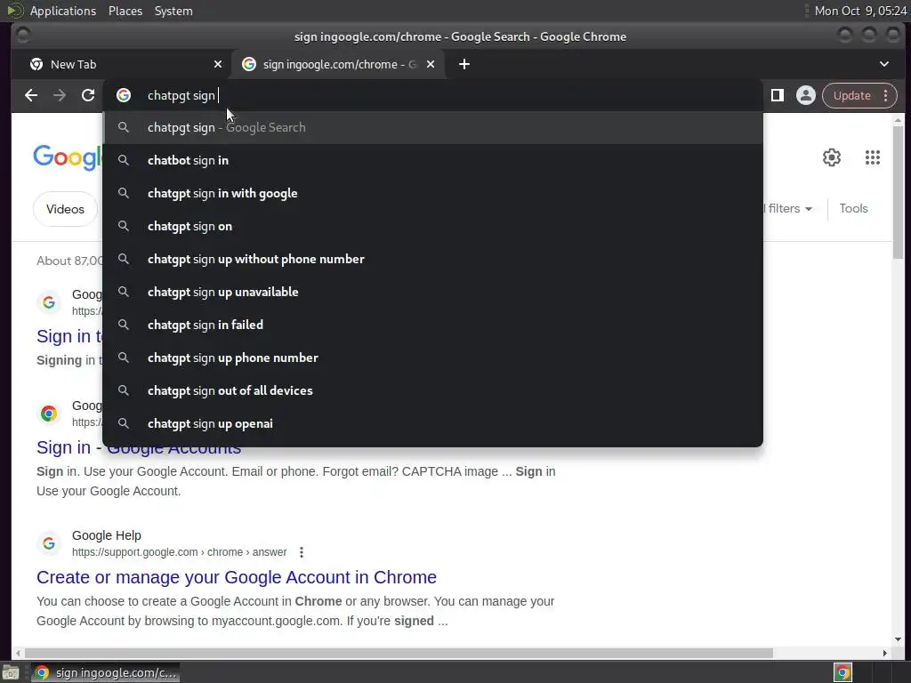Open the Tools search option
Screen dimensions: 911x683
click(853, 208)
